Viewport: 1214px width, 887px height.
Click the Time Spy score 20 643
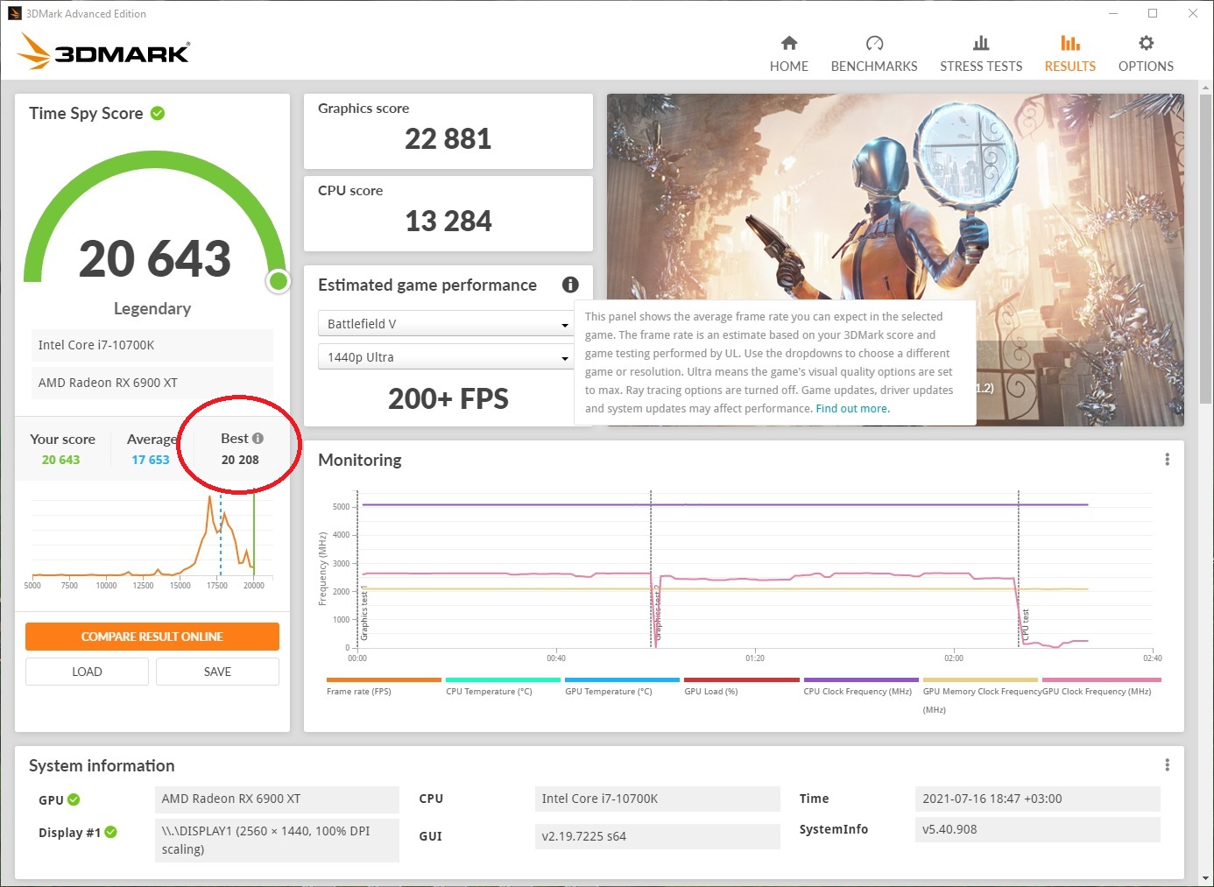pyautogui.click(x=155, y=259)
